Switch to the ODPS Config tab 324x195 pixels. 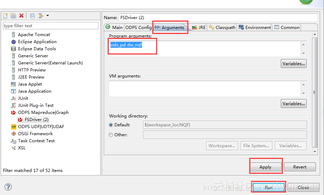point(138,28)
